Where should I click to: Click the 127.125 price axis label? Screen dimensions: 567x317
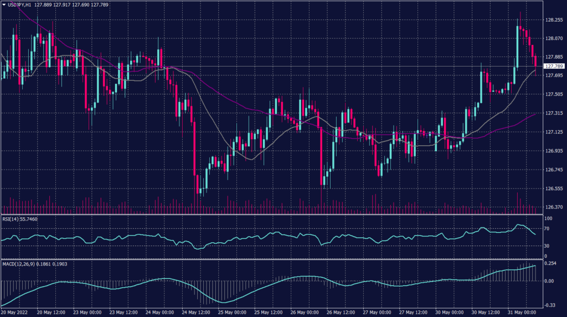click(554, 132)
